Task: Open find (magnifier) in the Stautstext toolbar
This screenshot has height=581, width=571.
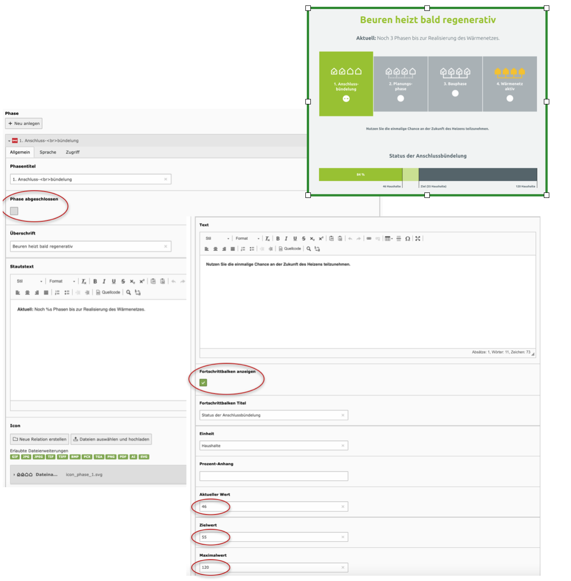Action: pos(128,292)
